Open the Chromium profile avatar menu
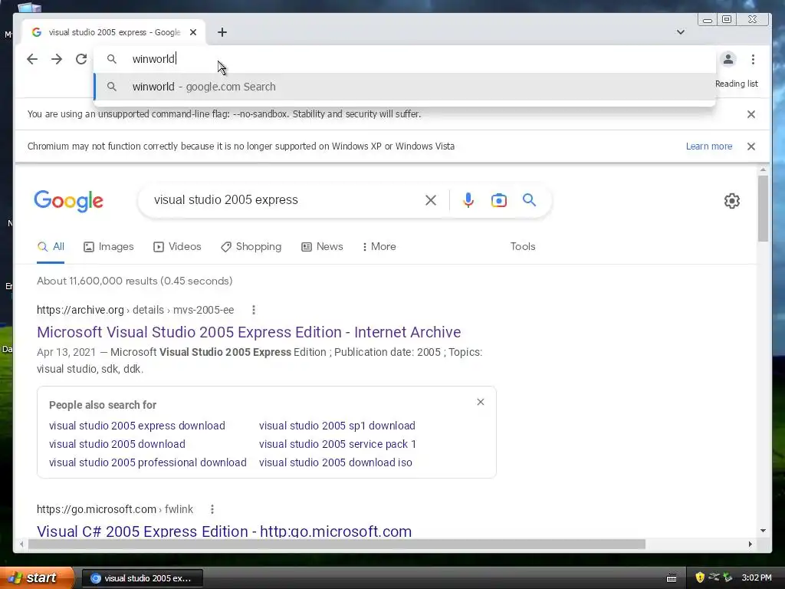Image resolution: width=785 pixels, height=589 pixels. tap(728, 59)
